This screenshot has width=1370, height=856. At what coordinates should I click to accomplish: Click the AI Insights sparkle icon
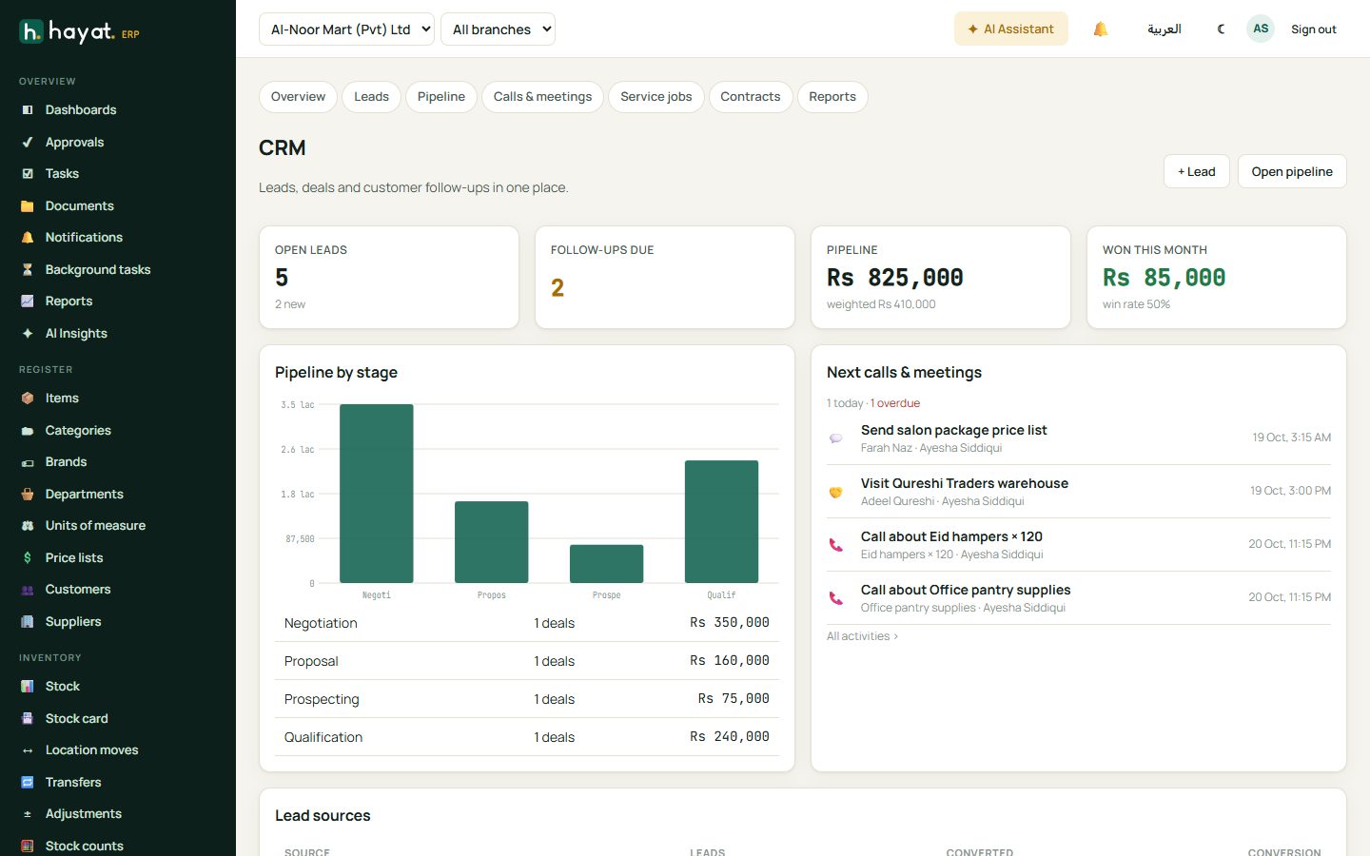point(28,334)
